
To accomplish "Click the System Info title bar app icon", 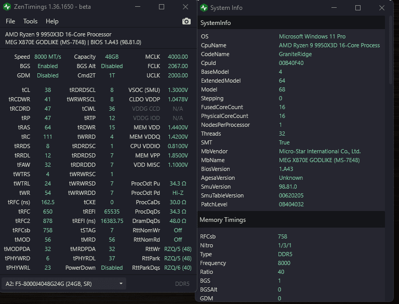I will point(204,8).
